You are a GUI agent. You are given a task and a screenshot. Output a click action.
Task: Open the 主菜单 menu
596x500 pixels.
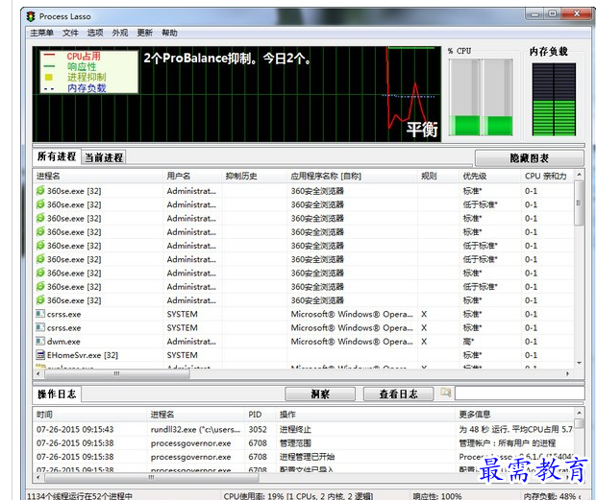pyautogui.click(x=41, y=33)
